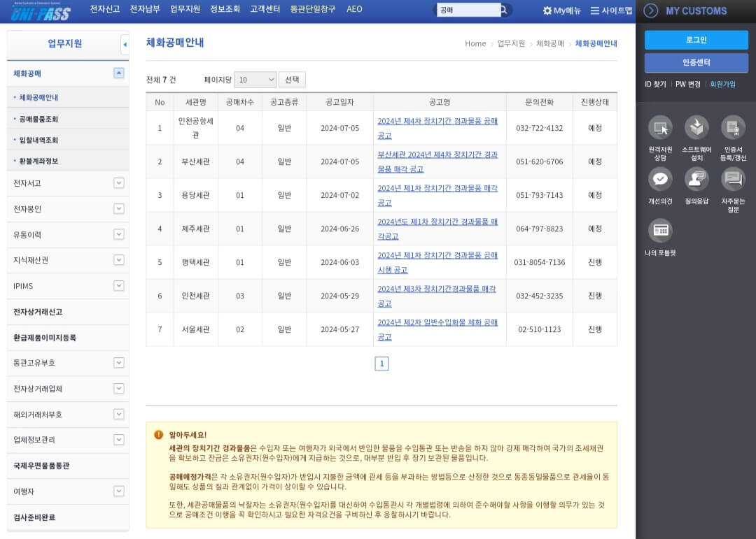Expand the 전자서고 sidebar section

coord(119,183)
